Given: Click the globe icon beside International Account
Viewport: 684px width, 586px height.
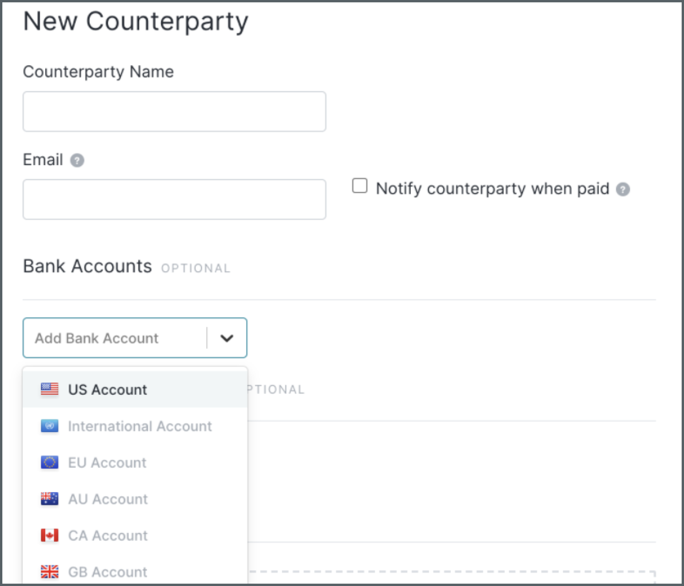Looking at the screenshot, I should click(49, 426).
